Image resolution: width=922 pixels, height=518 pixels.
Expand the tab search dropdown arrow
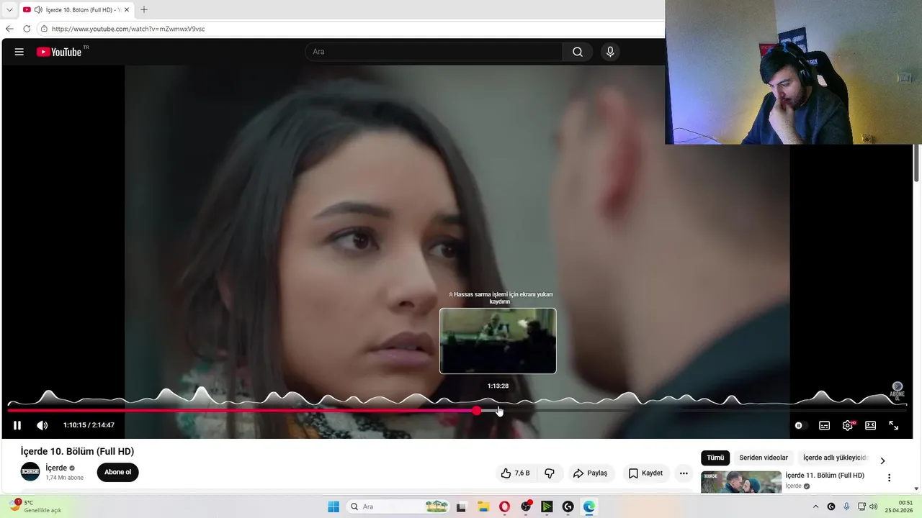tap(9, 9)
